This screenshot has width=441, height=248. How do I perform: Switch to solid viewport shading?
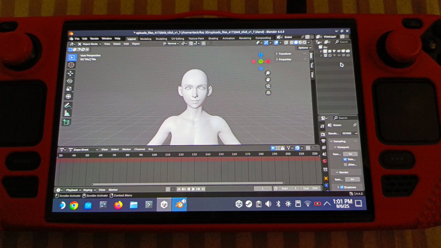[295, 43]
